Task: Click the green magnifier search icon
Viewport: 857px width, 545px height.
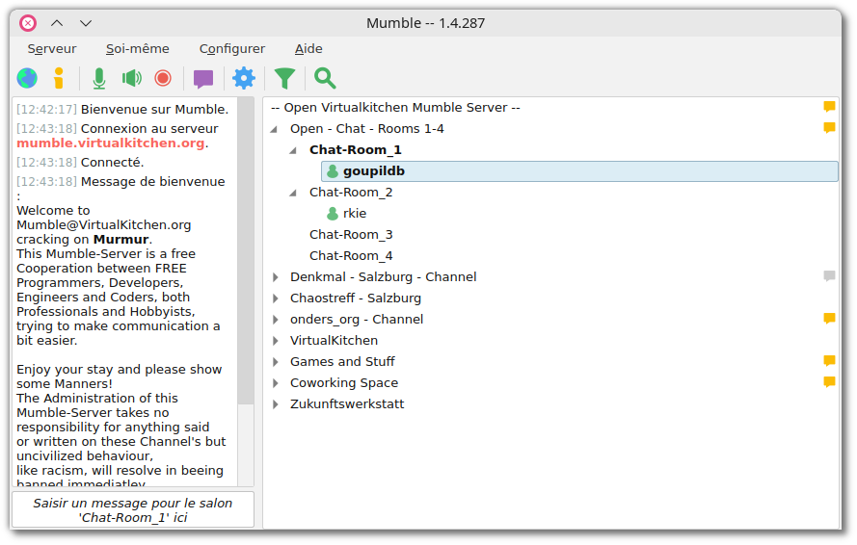Action: pos(325,78)
